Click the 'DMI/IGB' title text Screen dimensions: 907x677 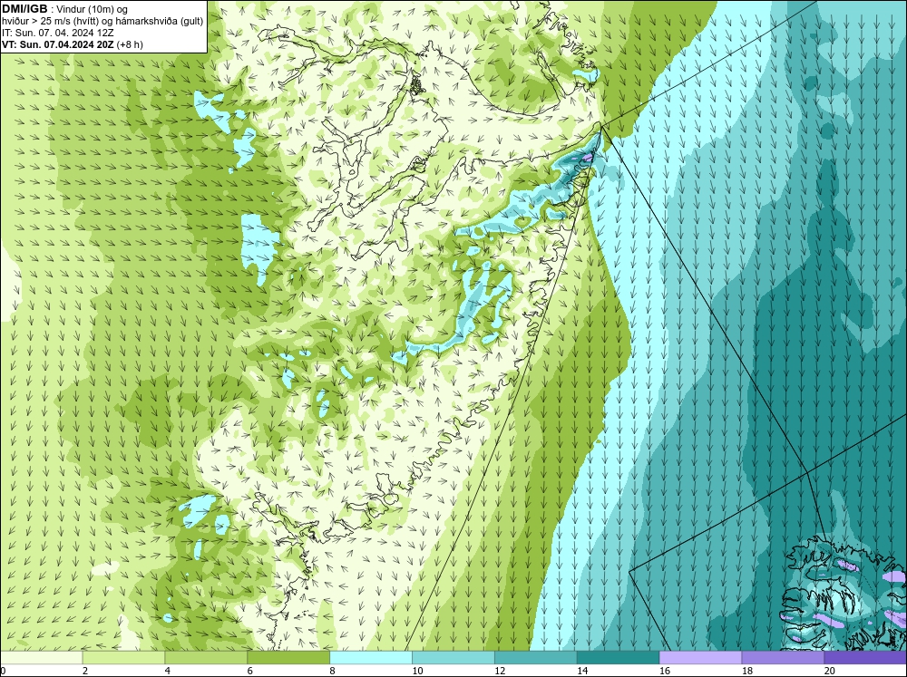click(x=24, y=9)
